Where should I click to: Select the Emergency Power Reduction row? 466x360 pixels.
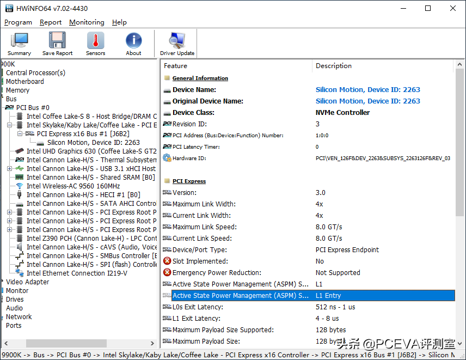(309, 273)
